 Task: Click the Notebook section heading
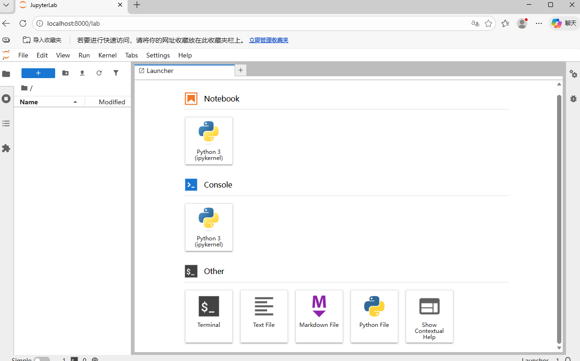(x=222, y=99)
